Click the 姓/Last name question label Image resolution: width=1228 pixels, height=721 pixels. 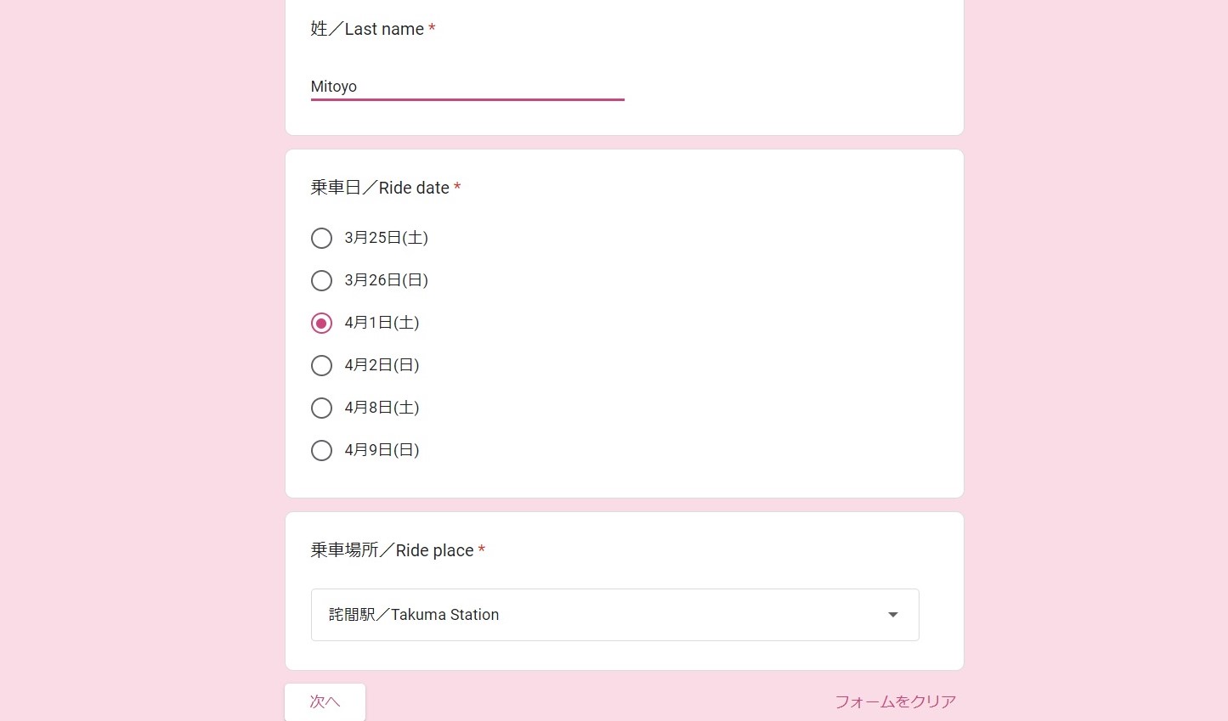367,29
